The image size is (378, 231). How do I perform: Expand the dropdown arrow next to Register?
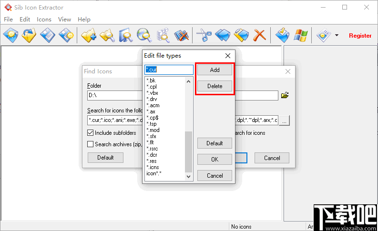(337, 35)
